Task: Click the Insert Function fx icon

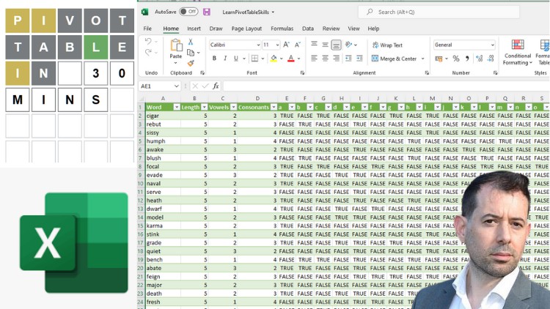Action: coord(216,86)
